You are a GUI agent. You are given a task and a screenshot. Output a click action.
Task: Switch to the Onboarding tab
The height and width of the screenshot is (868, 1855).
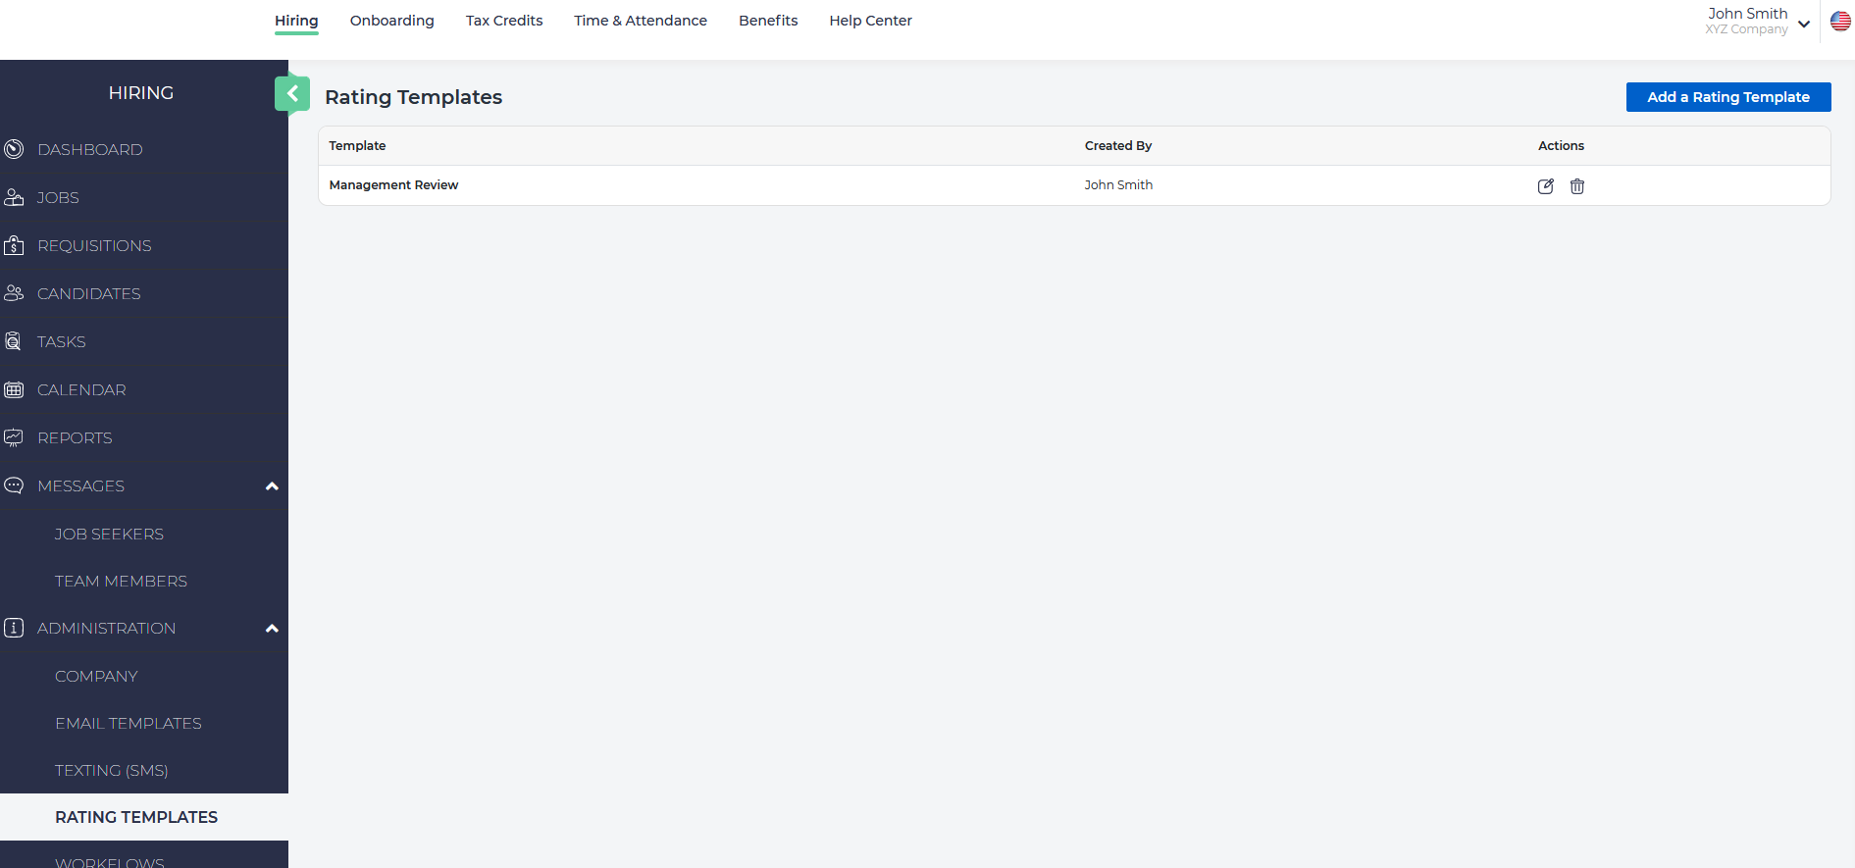coord(391,21)
